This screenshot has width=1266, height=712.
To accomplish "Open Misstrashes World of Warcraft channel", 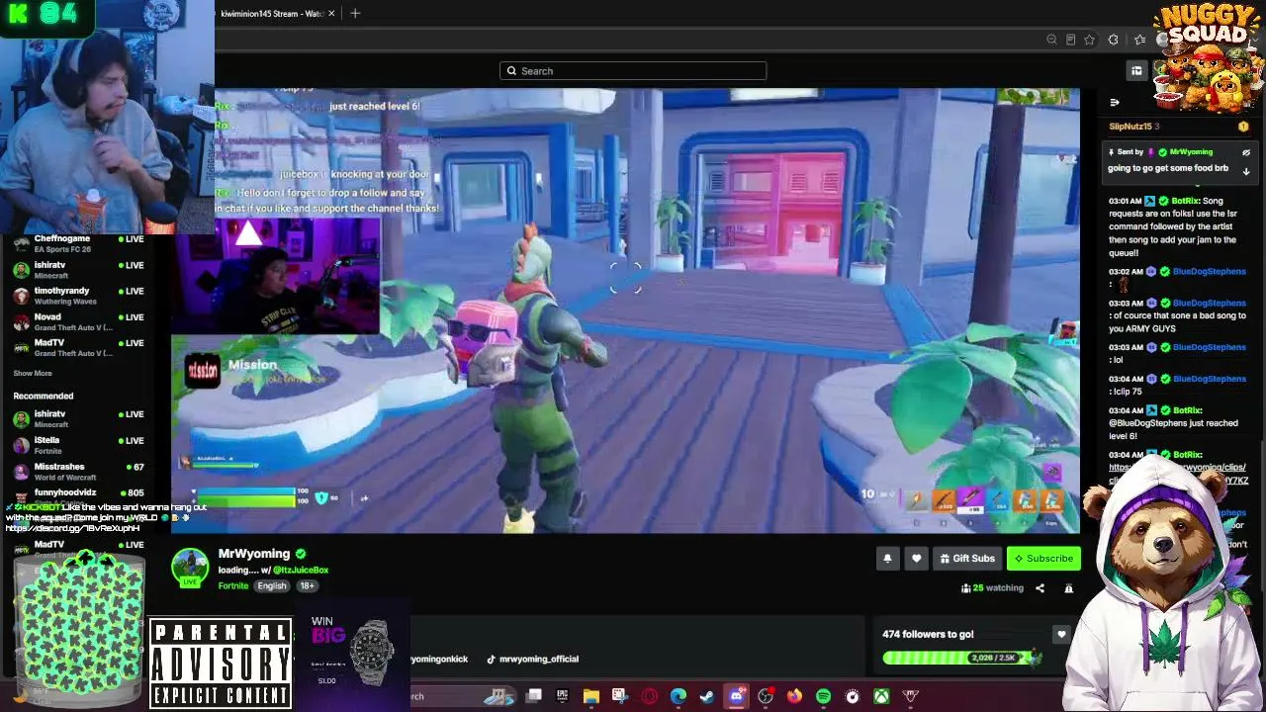I will click(x=78, y=471).
